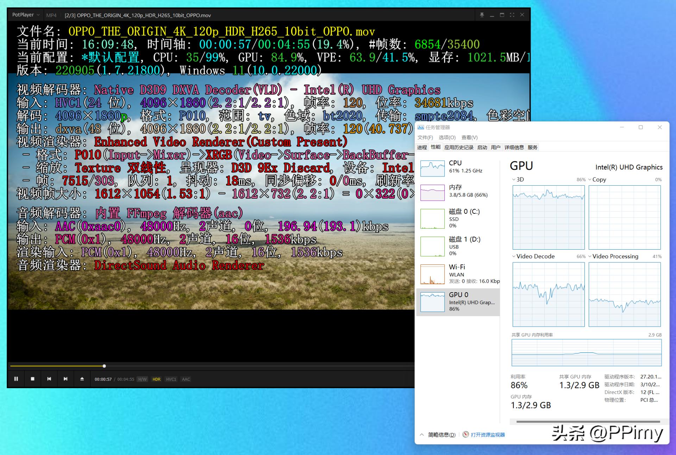Click the playback seek bar handle
This screenshot has width=676, height=455.
click(x=104, y=366)
